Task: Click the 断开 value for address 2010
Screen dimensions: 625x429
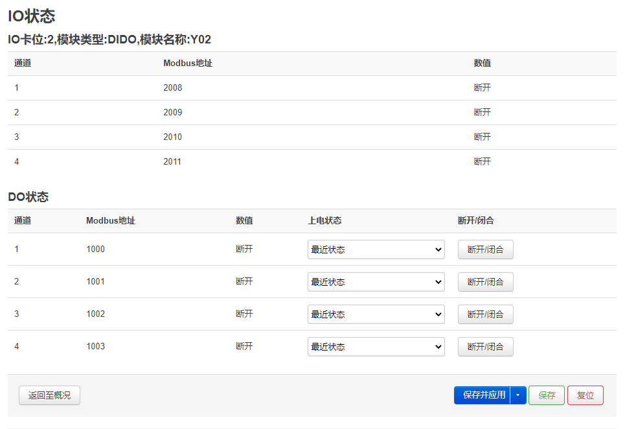Action: click(483, 137)
